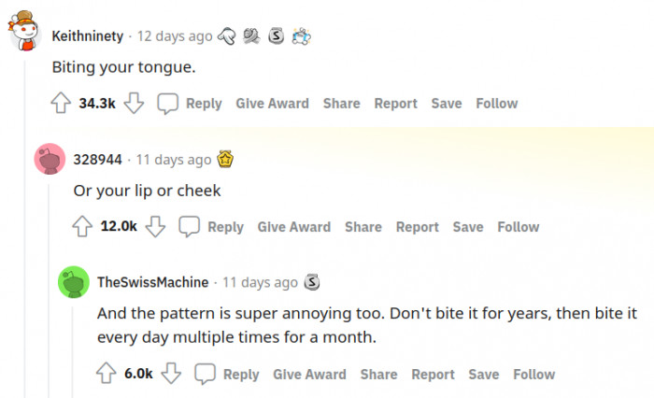Click the gold award badge on 328944's comment

224,159
